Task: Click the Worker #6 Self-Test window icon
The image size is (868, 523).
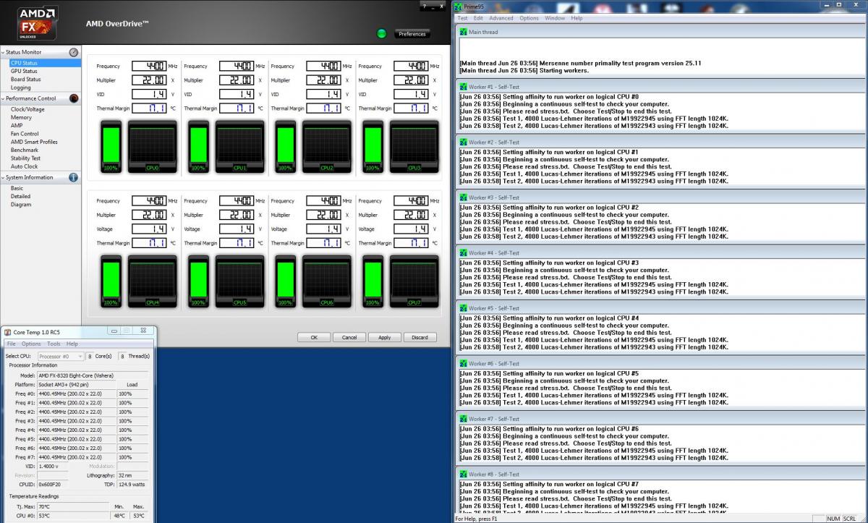Action: (464, 364)
